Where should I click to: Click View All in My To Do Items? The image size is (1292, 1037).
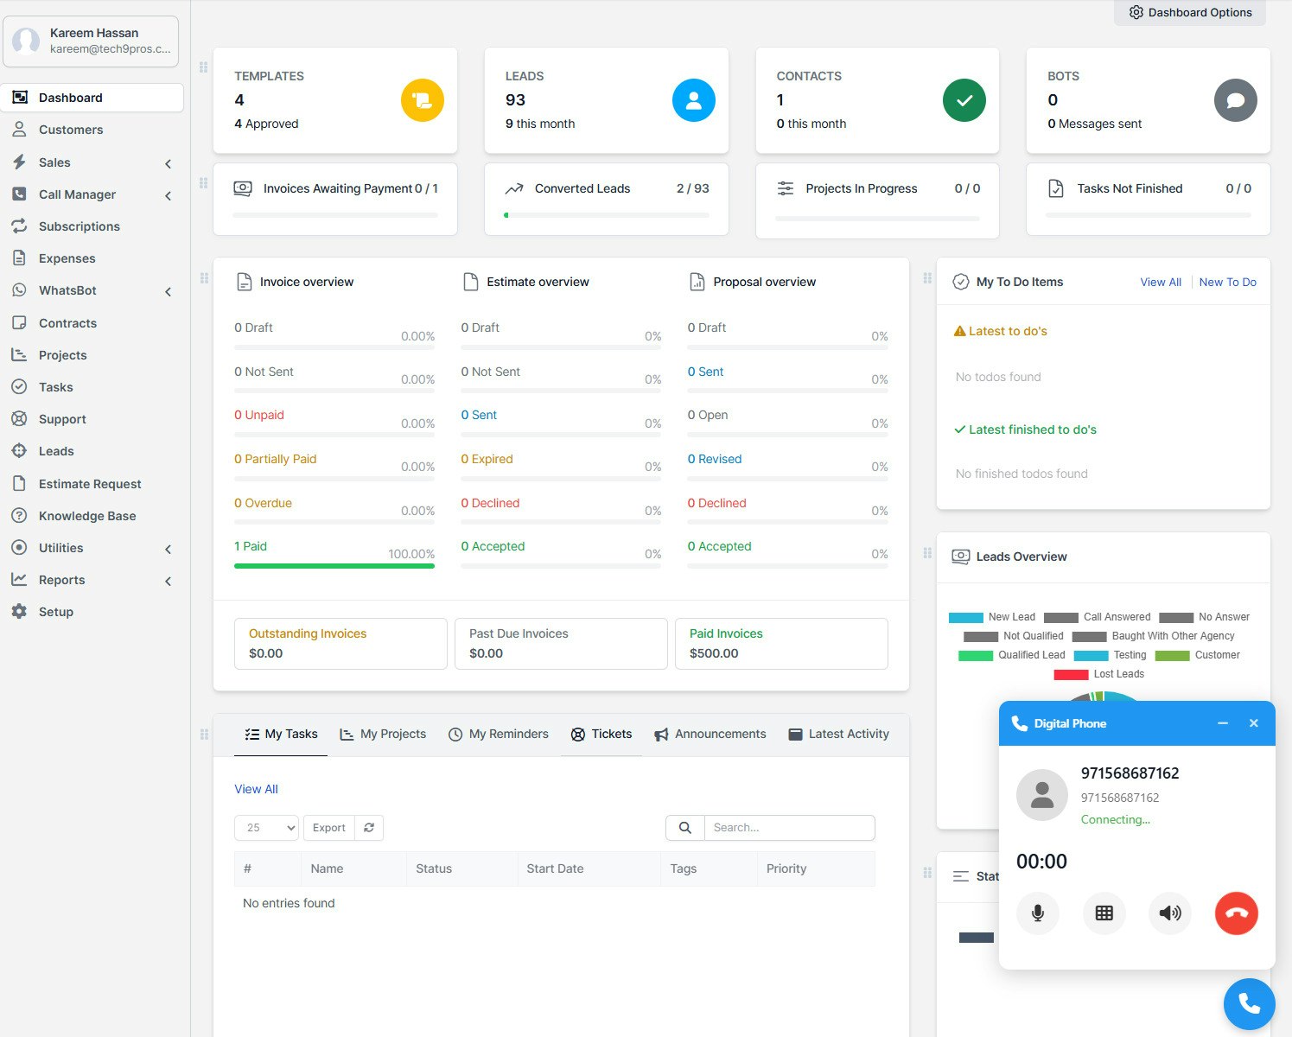(1161, 282)
